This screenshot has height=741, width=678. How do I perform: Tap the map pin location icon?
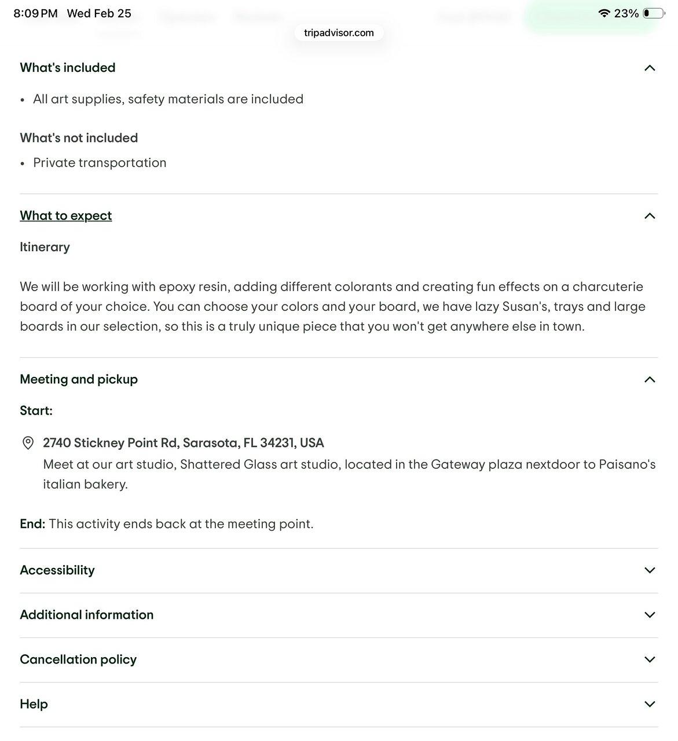tap(27, 443)
